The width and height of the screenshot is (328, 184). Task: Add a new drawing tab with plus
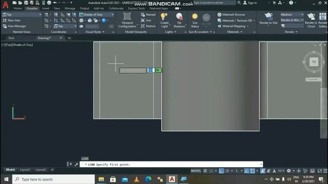[x=69, y=38]
